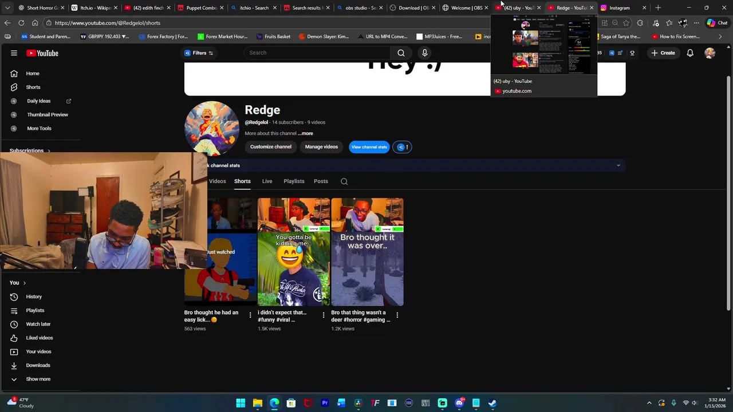Open Liked videos list

[x=39, y=338]
